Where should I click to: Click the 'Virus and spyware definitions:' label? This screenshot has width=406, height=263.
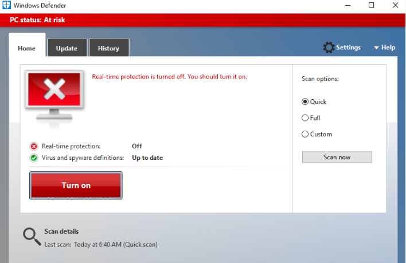click(x=83, y=158)
